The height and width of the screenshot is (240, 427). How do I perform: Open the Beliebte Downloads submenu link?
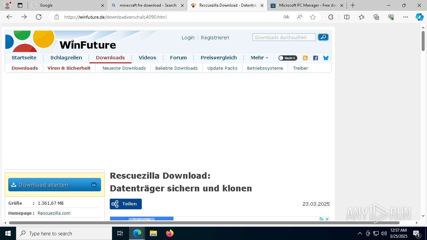click(176, 68)
